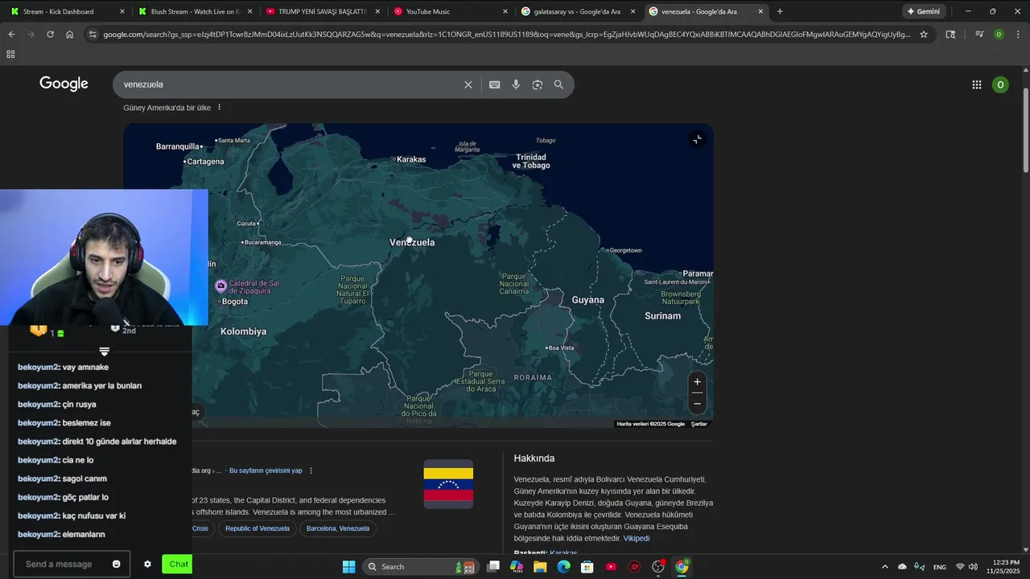The width and height of the screenshot is (1030, 579).
Task: Expand chat list scroll-down arrow
Action: coord(104,351)
